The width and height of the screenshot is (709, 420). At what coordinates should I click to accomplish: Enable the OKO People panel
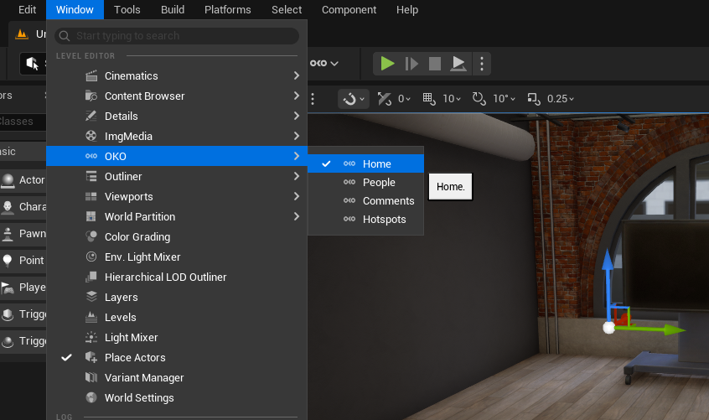[x=365, y=182]
